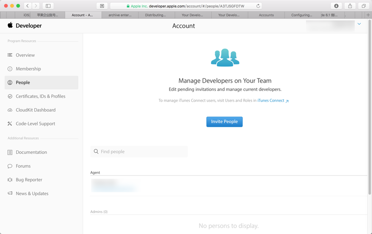Reload the page with the refresh icon
This screenshot has width=372, height=234.
click(258, 6)
